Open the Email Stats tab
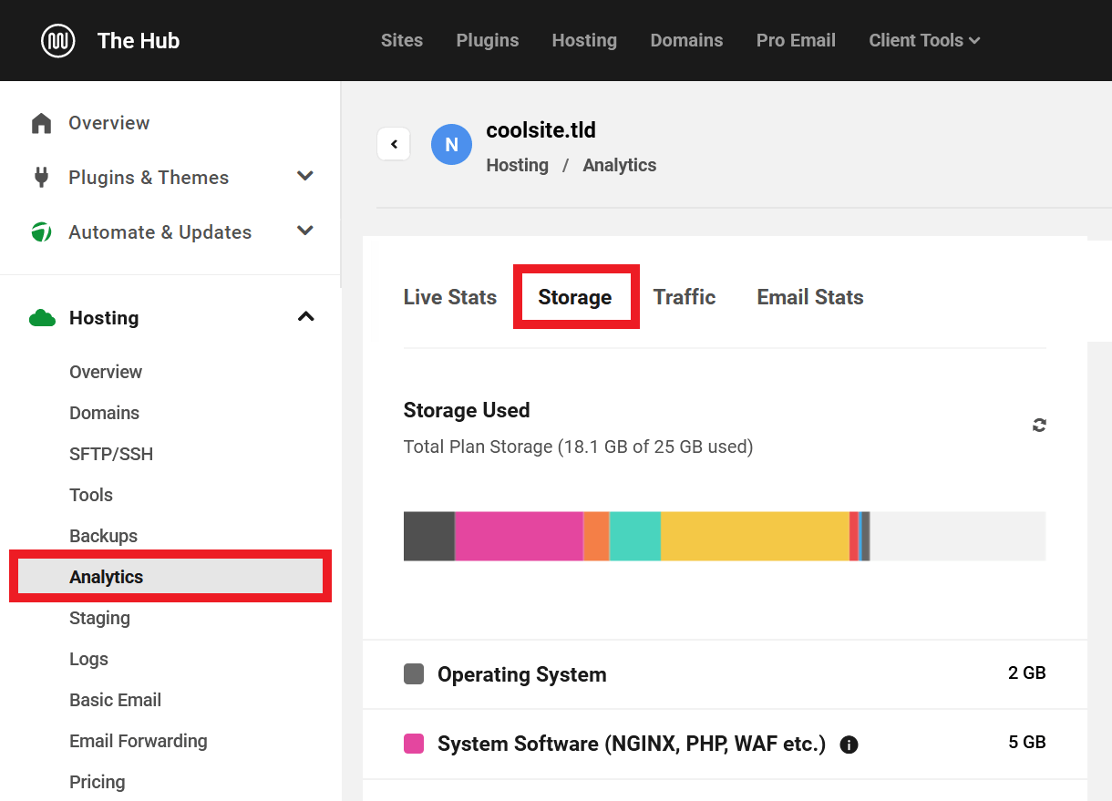 pos(809,297)
